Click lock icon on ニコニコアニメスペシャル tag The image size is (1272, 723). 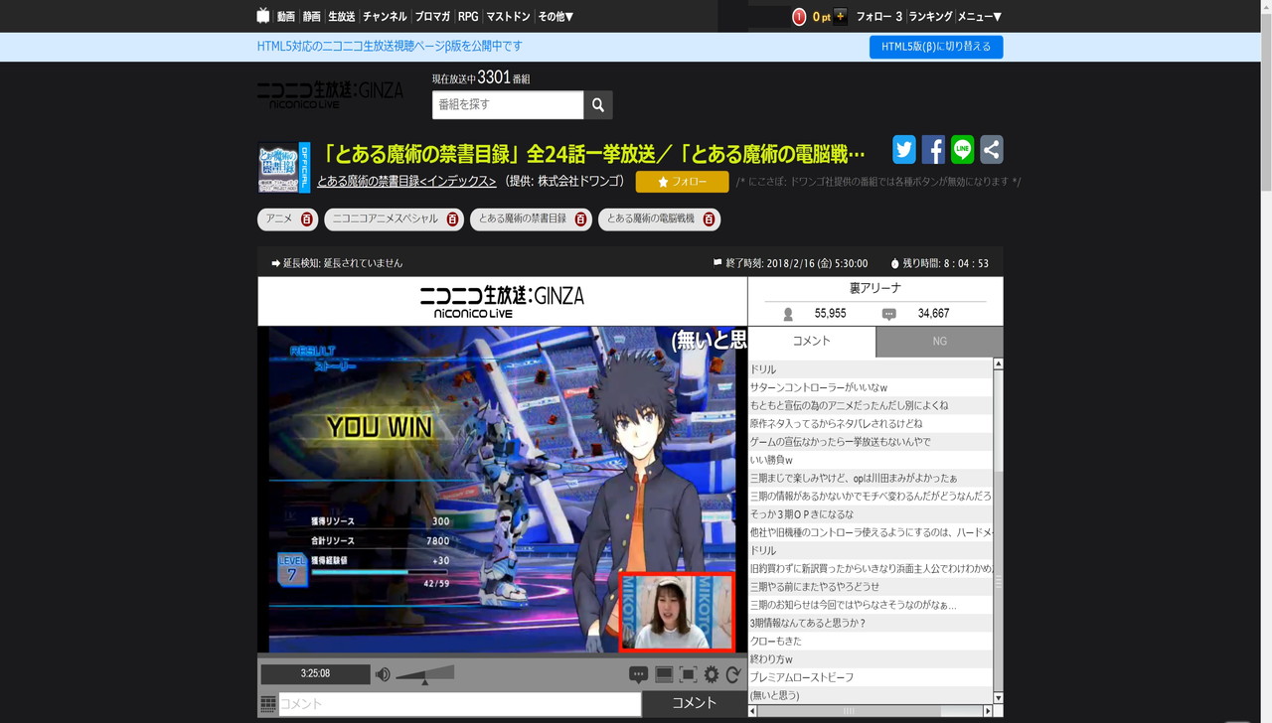[x=452, y=219]
